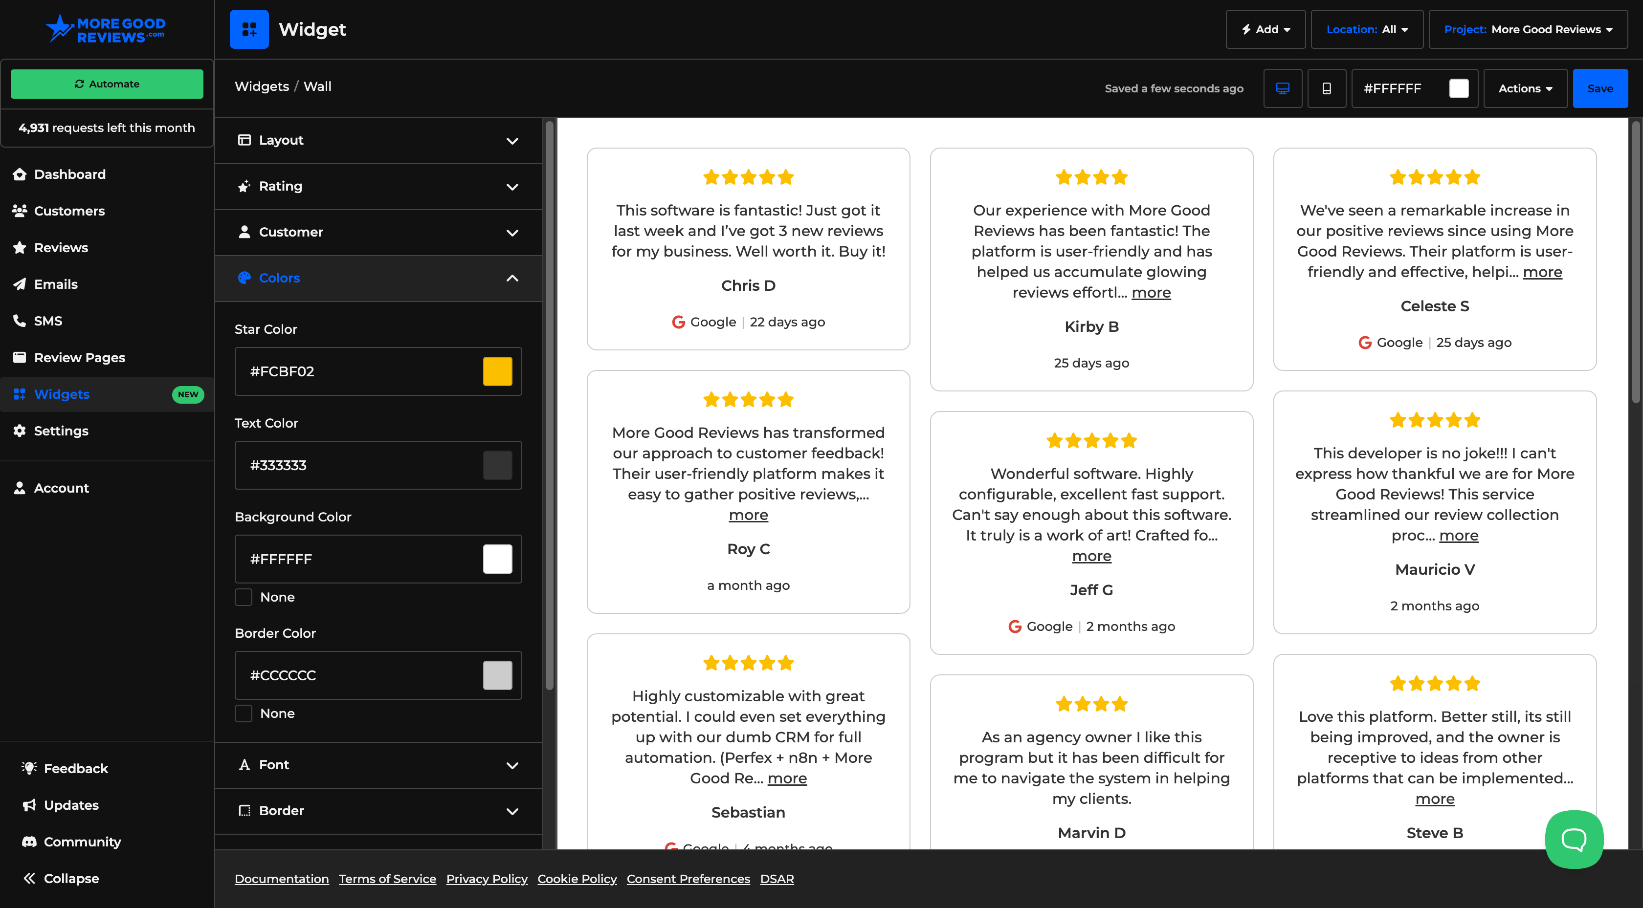Go to Customers in sidebar
1643x908 pixels.
[x=69, y=211]
